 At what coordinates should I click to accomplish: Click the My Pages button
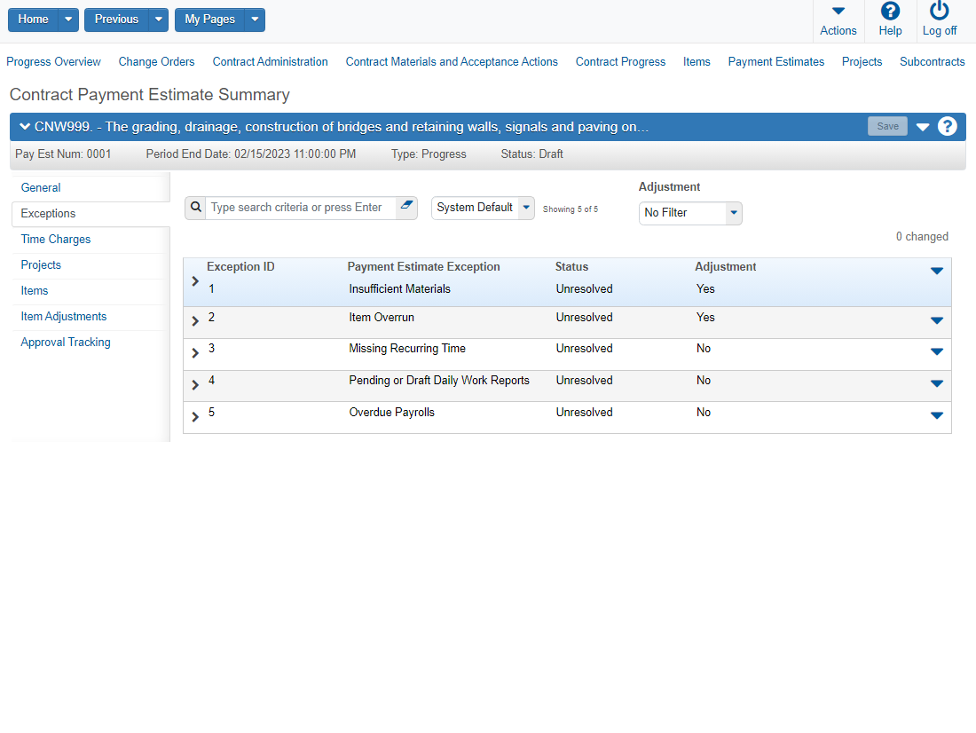[x=209, y=20]
